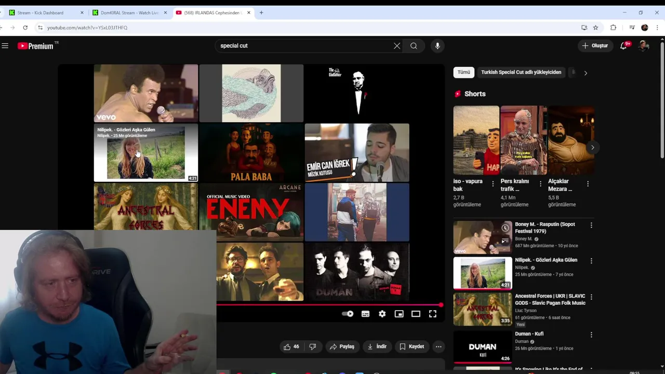Show more Shorts with next arrow
Viewport: 665px width, 374px height.
click(592, 148)
